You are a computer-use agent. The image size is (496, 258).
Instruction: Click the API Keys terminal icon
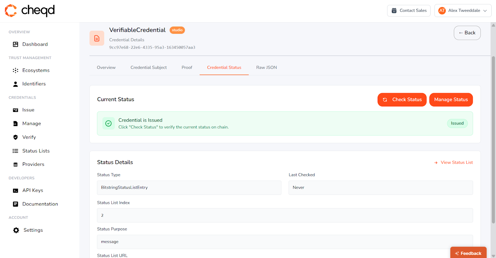click(15, 191)
